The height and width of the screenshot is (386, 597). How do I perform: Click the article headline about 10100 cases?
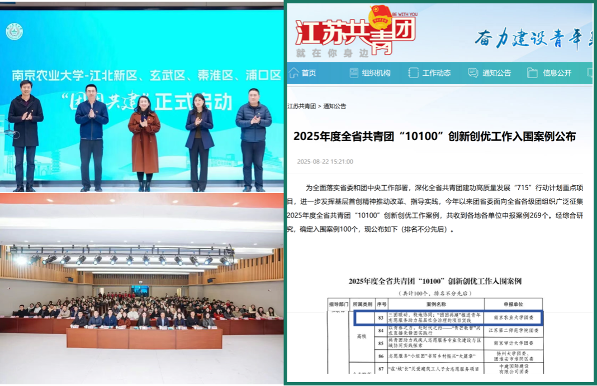tap(434, 137)
